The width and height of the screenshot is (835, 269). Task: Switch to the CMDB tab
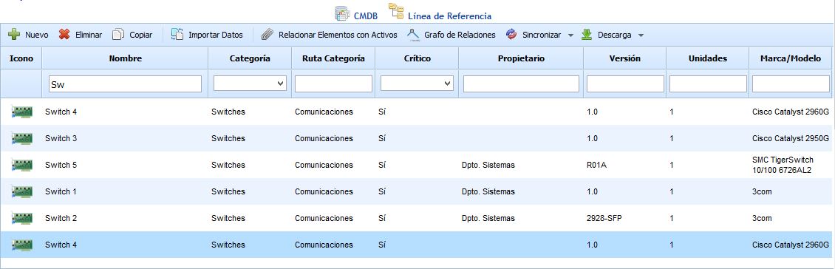point(355,14)
